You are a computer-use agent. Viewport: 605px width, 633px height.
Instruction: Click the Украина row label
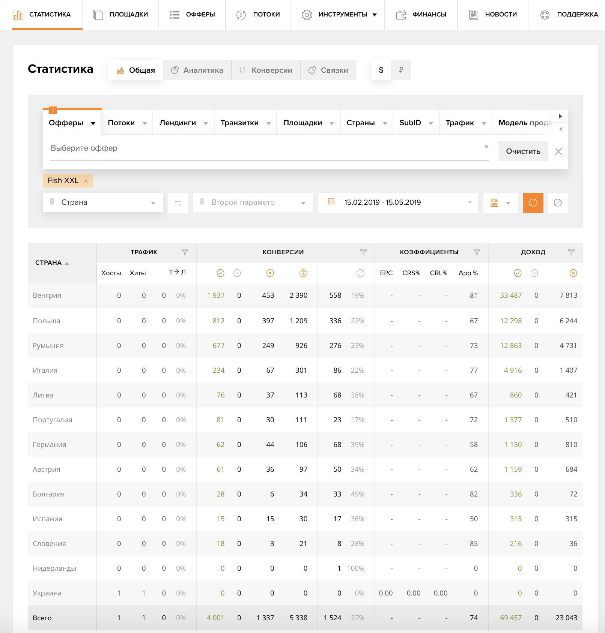click(47, 593)
